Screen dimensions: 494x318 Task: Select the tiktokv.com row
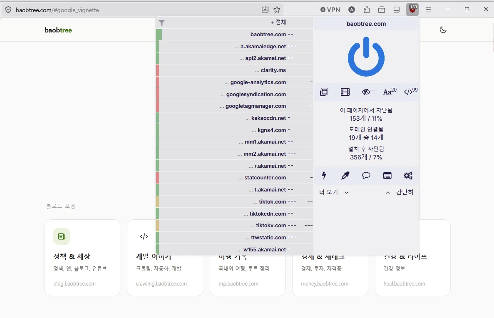(234, 226)
